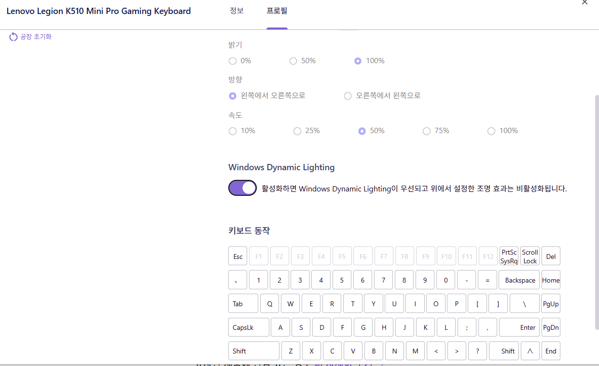Select the Y key
Image resolution: width=599 pixels, height=366 pixels.
[x=373, y=303]
